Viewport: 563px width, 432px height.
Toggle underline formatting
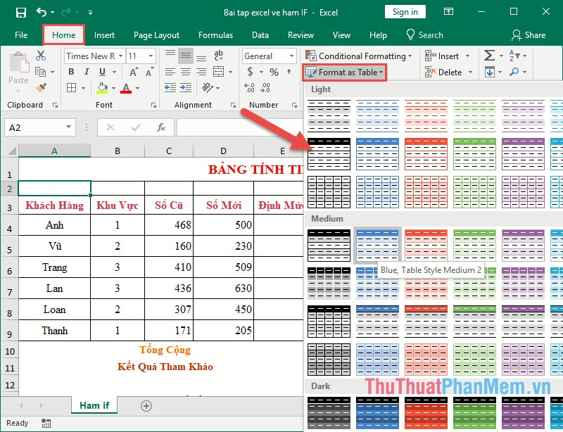coord(102,71)
